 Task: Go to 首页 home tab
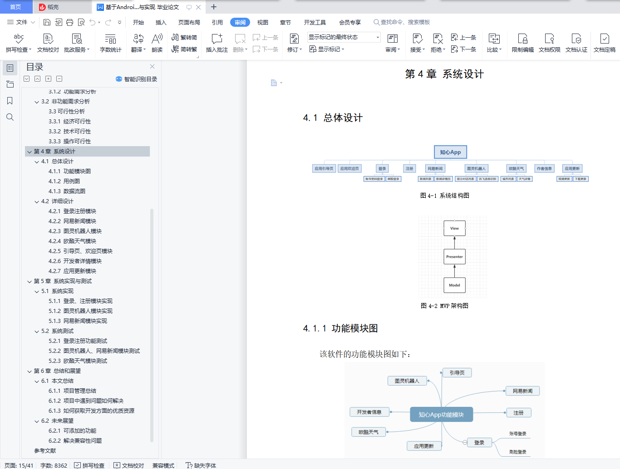coord(16,7)
